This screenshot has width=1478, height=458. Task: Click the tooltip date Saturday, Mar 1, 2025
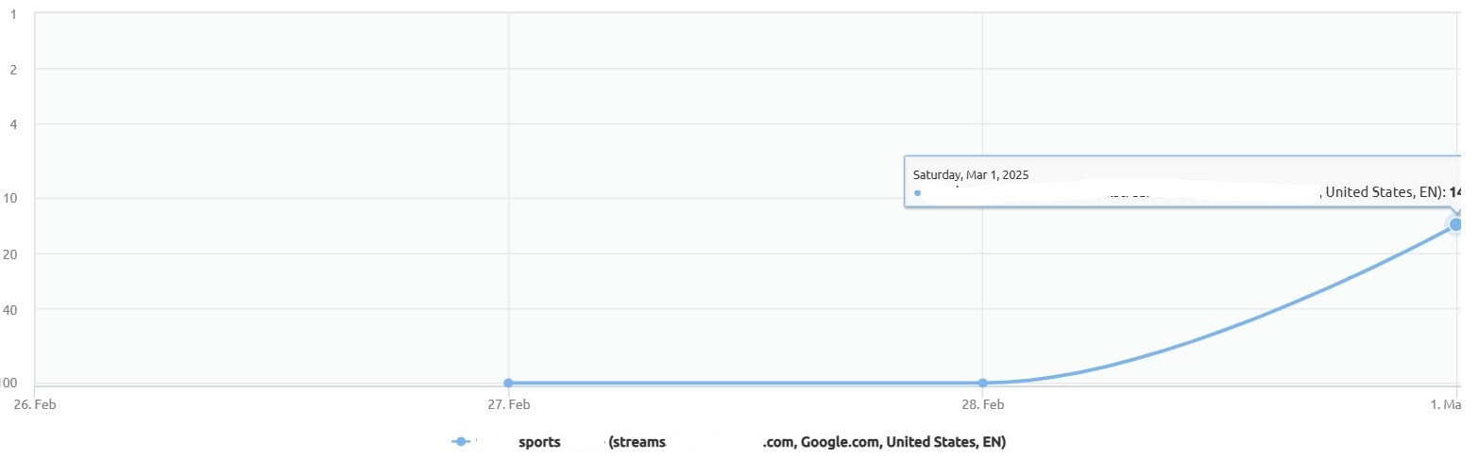(970, 174)
